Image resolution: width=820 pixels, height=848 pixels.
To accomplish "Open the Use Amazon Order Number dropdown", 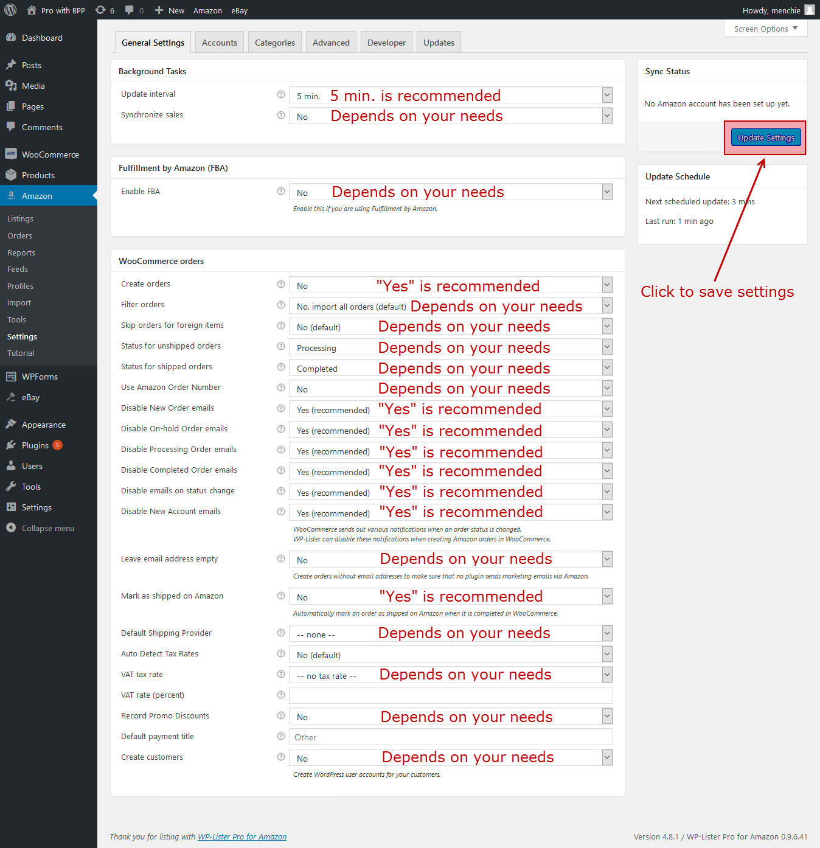I will point(451,388).
